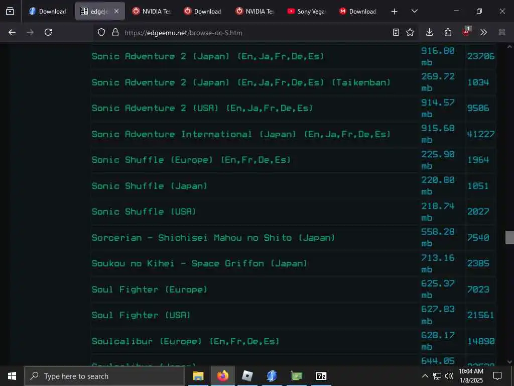Go back to previous page
514x386 pixels.
tap(12, 32)
